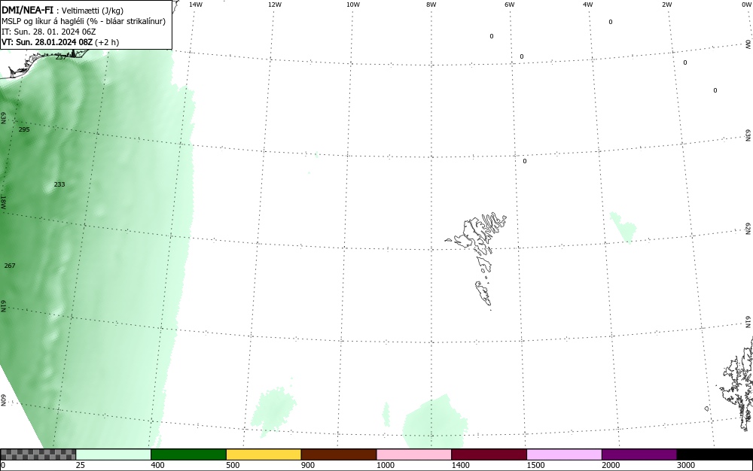This screenshot has width=753, height=471.
Task: Select the pink 1000–1400 legend swatch
Action: pos(414,454)
